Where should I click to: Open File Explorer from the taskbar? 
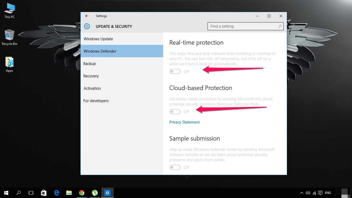tap(69, 193)
